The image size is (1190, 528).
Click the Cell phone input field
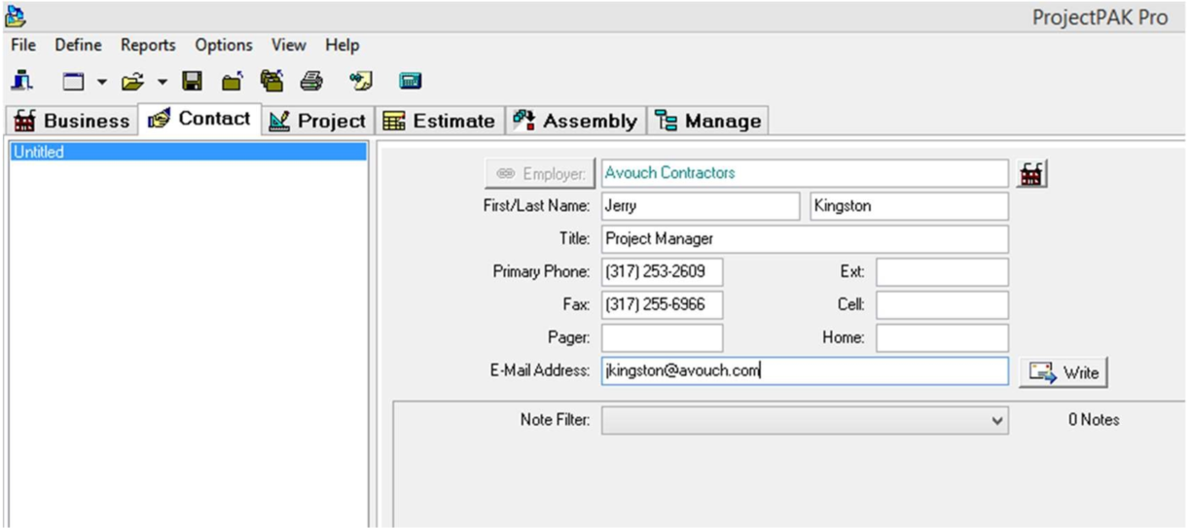click(942, 305)
